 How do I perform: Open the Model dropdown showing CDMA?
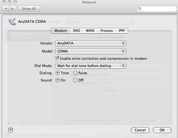[91, 51]
